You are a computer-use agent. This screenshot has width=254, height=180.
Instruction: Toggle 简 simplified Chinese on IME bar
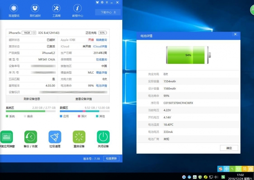point(245,169)
